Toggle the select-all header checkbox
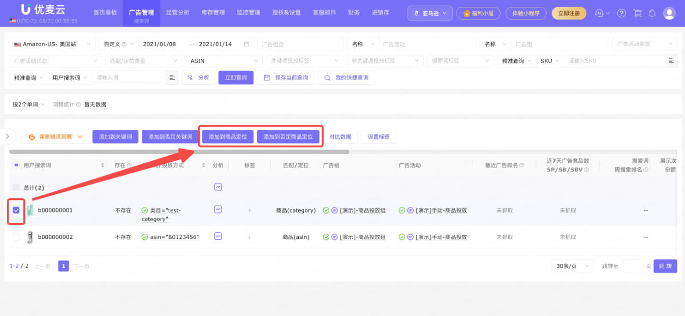The height and width of the screenshot is (316, 685). [16, 165]
